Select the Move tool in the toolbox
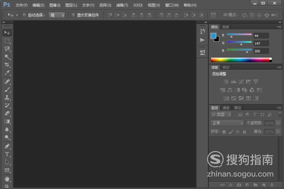The height and width of the screenshot is (189, 284). 7,33
